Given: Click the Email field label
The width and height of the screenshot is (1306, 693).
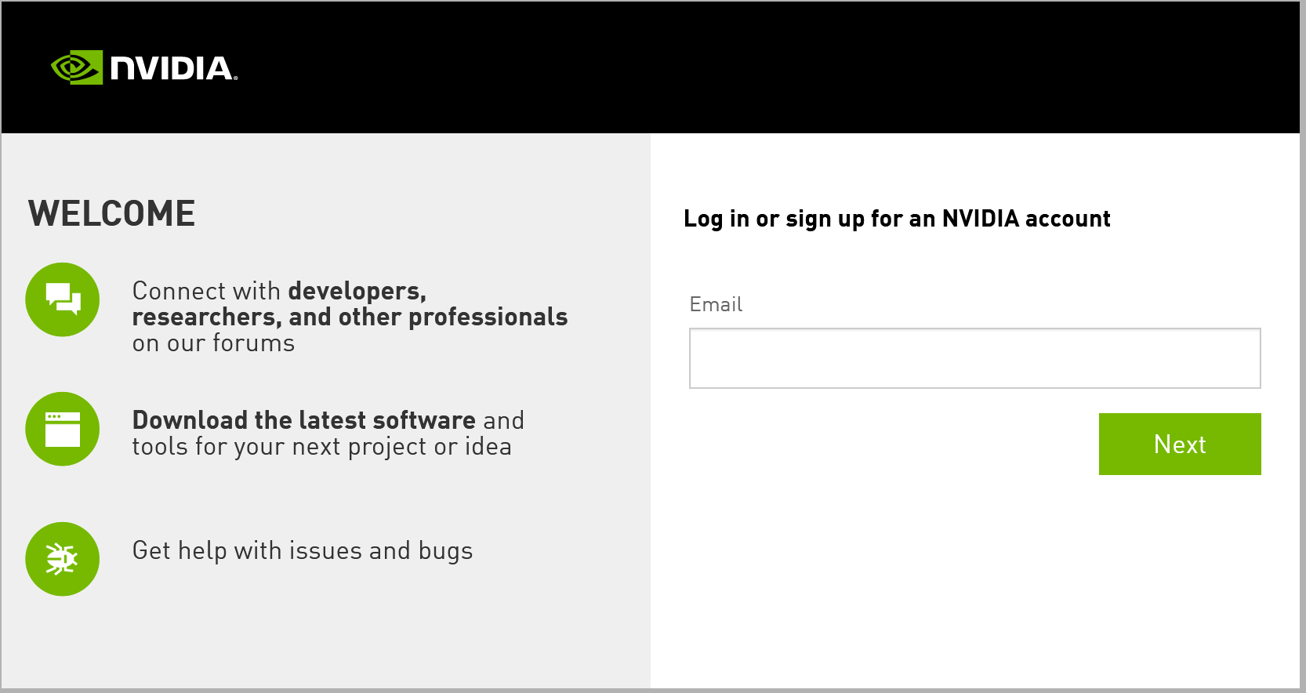Looking at the screenshot, I should coord(716,304).
